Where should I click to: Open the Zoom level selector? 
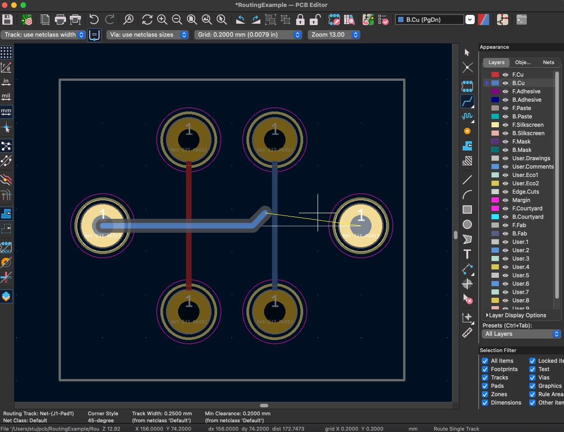356,34
